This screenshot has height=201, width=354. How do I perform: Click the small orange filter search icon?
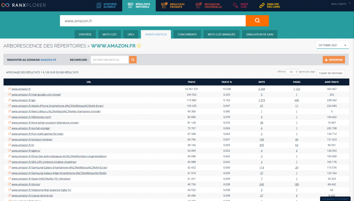pyautogui.click(x=133, y=60)
